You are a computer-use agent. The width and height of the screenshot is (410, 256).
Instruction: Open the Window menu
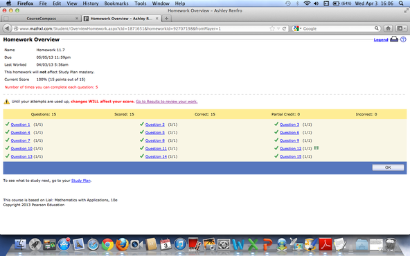tap(161, 3)
